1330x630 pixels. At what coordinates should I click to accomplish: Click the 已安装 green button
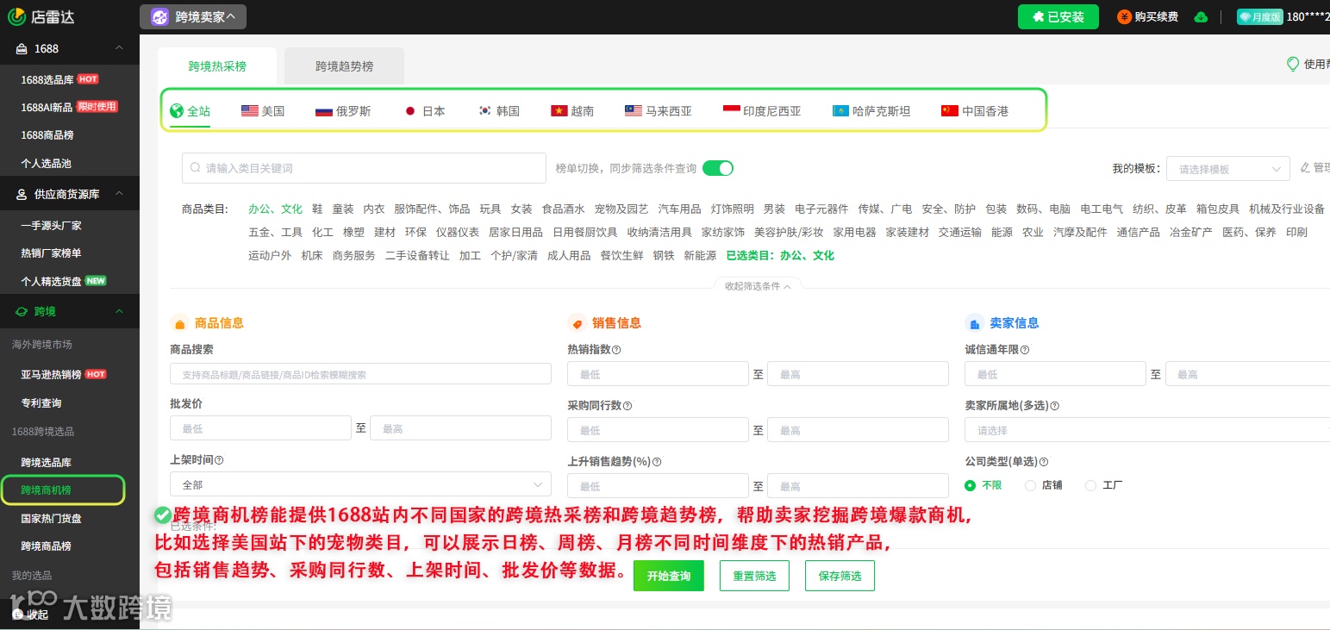[1058, 17]
